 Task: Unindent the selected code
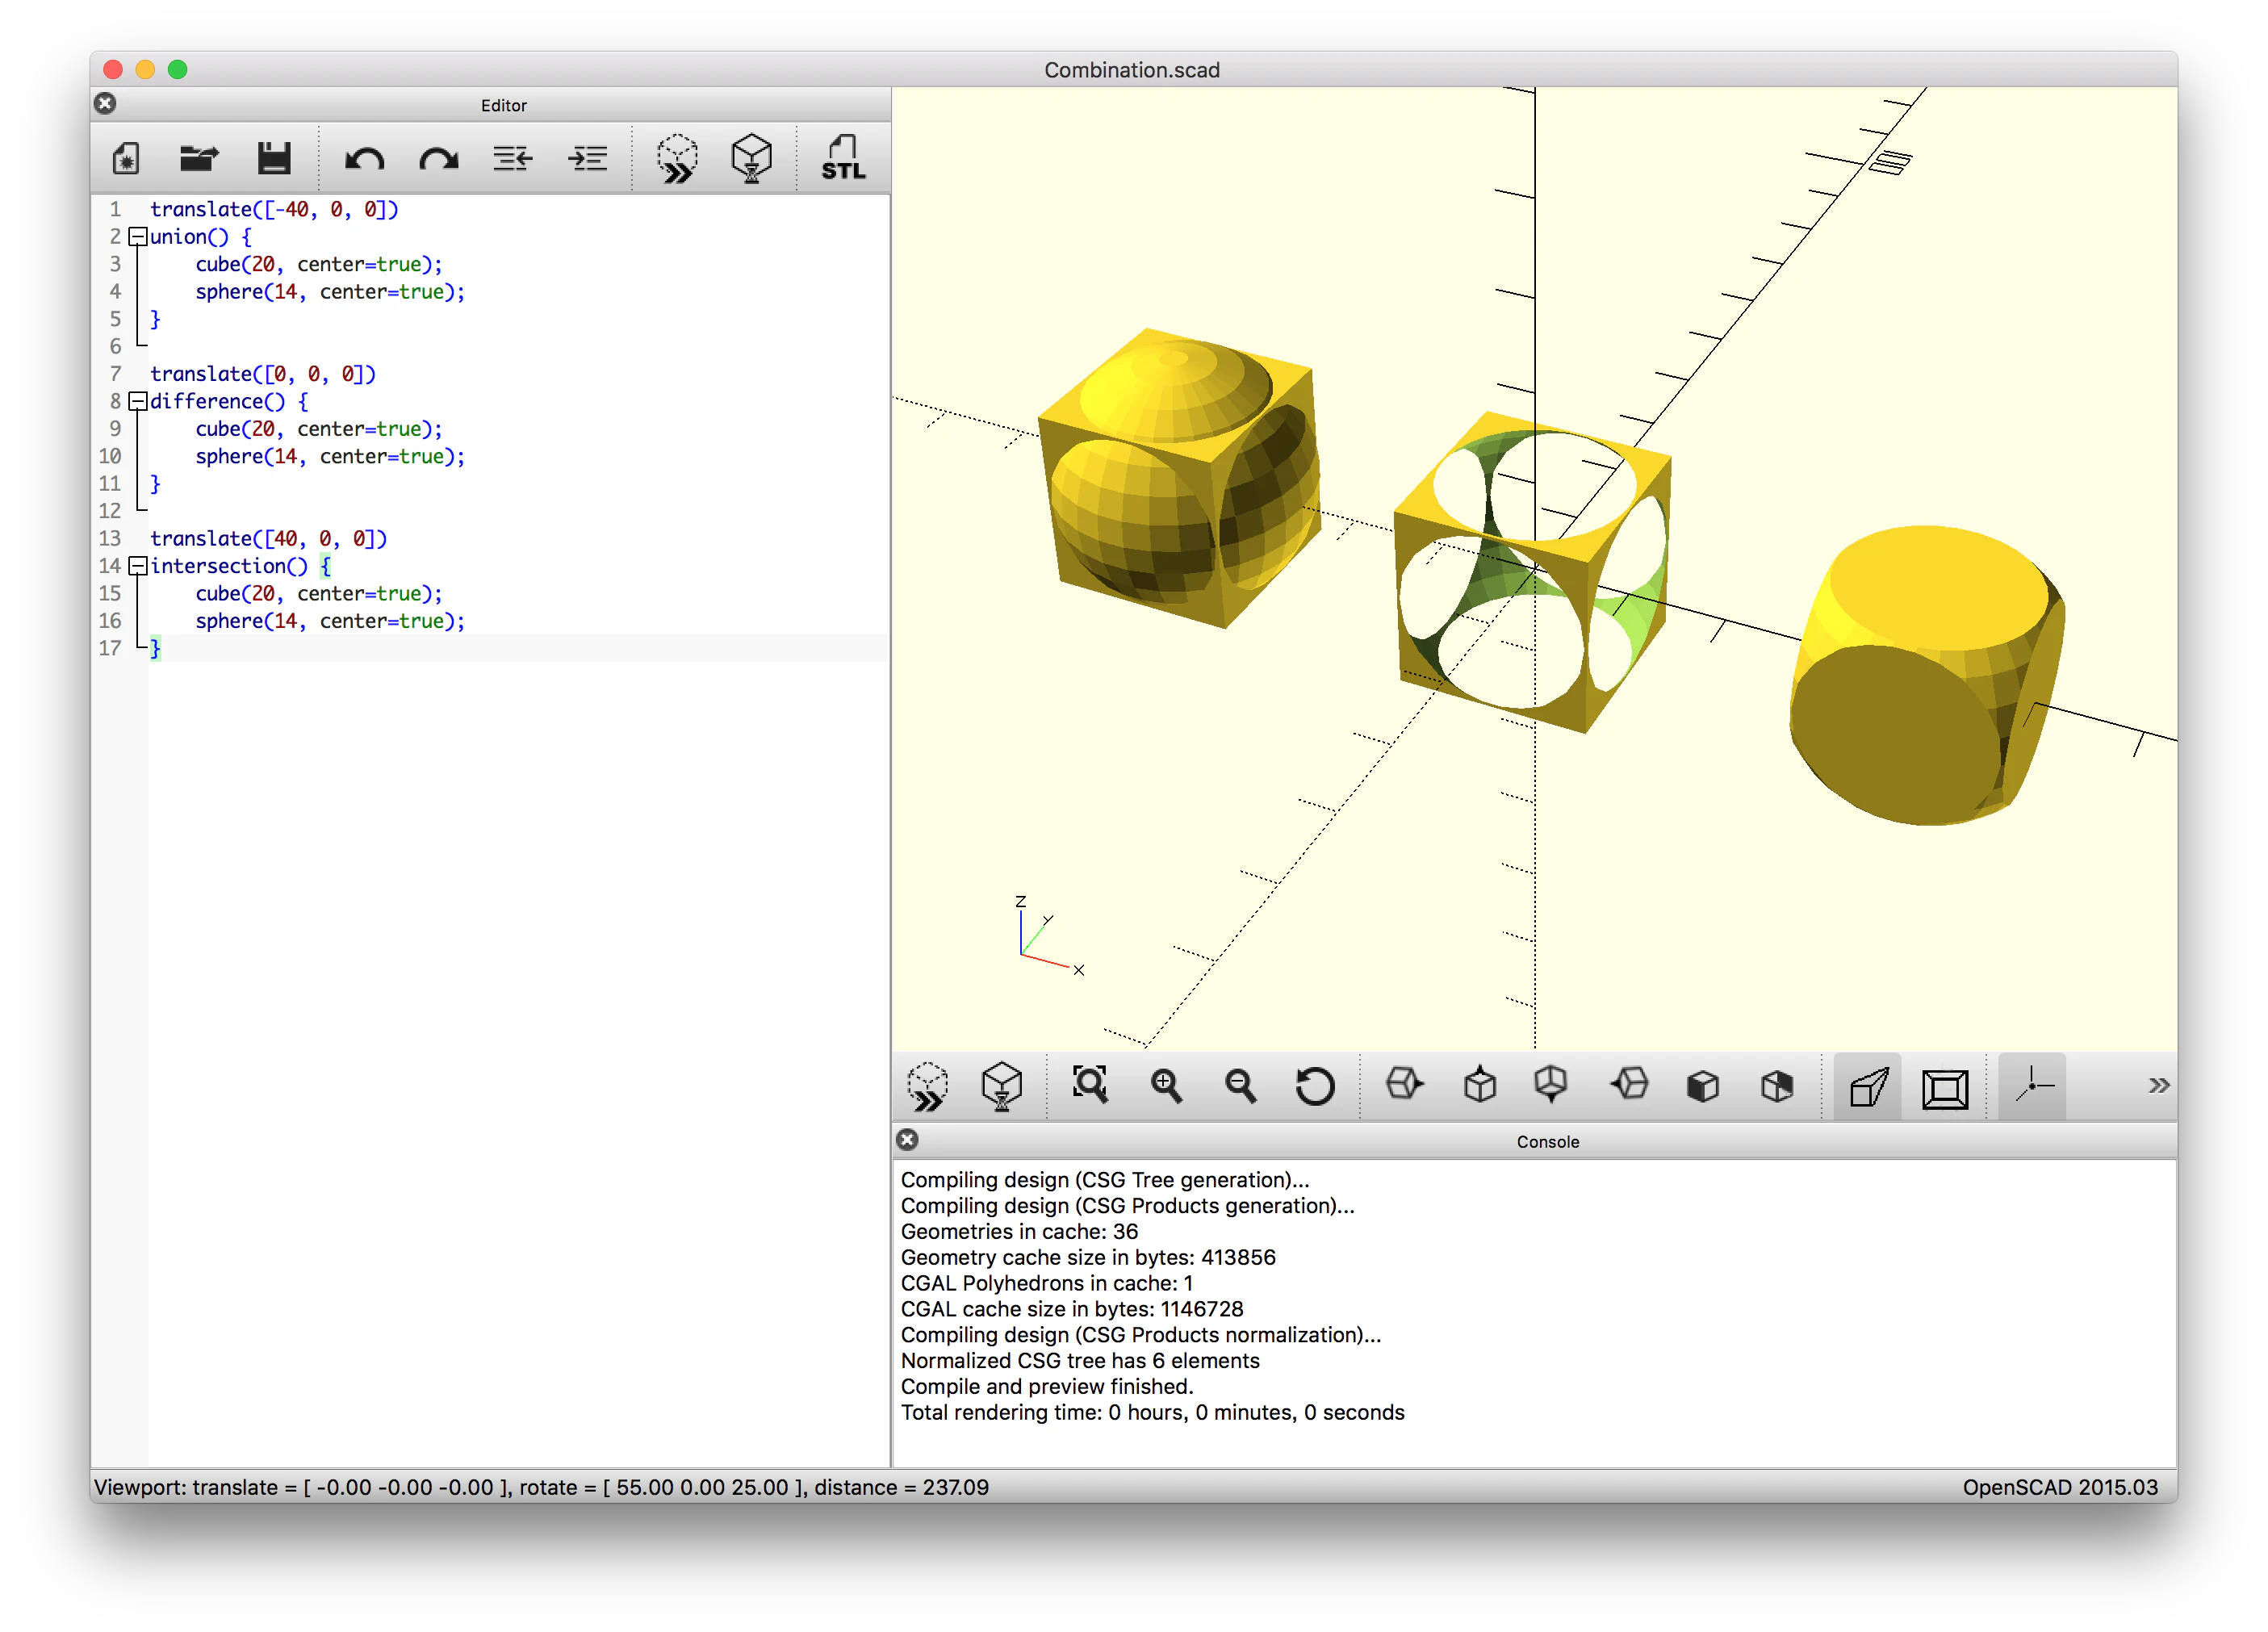click(x=513, y=158)
